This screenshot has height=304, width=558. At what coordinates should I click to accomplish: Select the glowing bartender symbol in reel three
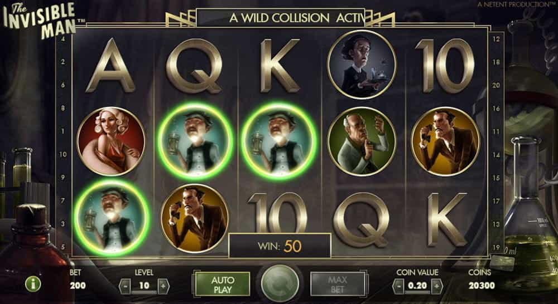pyautogui.click(x=278, y=141)
